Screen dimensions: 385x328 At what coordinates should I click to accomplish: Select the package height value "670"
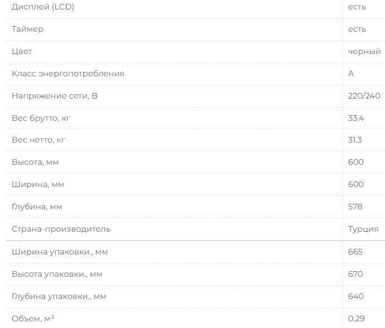click(x=355, y=274)
